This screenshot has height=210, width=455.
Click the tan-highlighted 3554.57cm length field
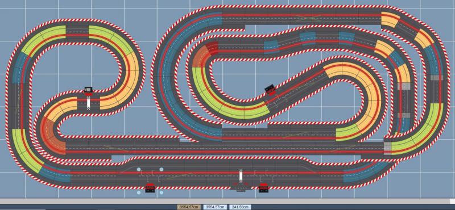pyautogui.click(x=189, y=207)
